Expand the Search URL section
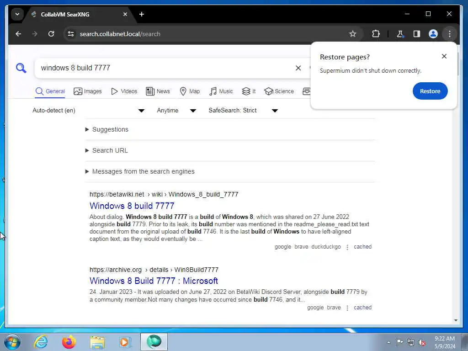This screenshot has width=468, height=351. point(106,150)
